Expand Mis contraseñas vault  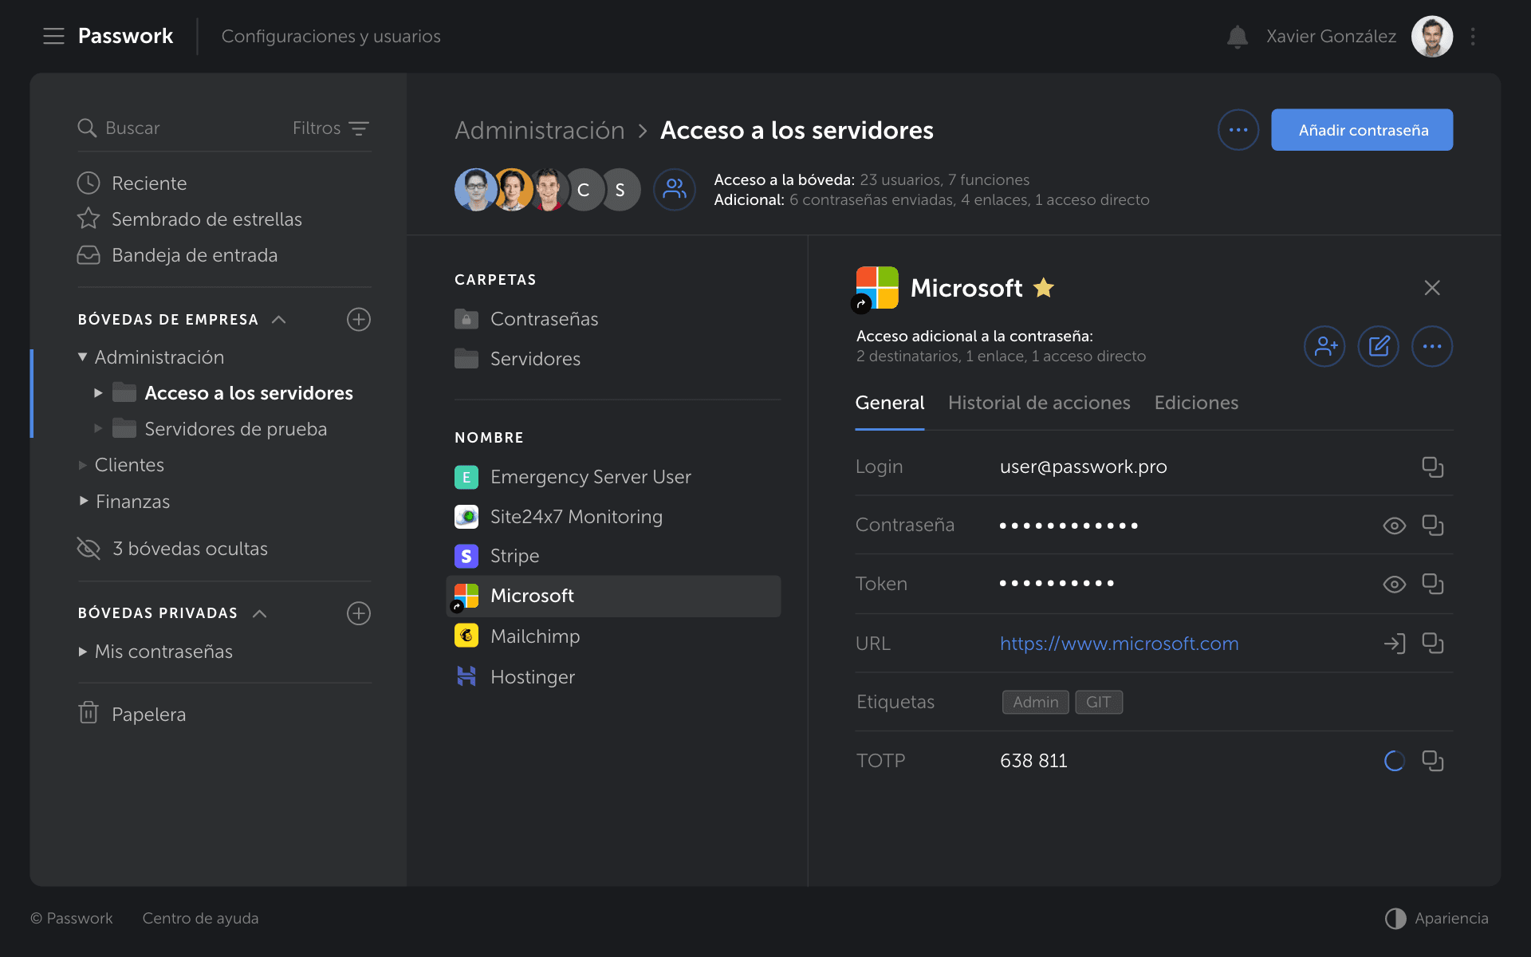click(82, 652)
